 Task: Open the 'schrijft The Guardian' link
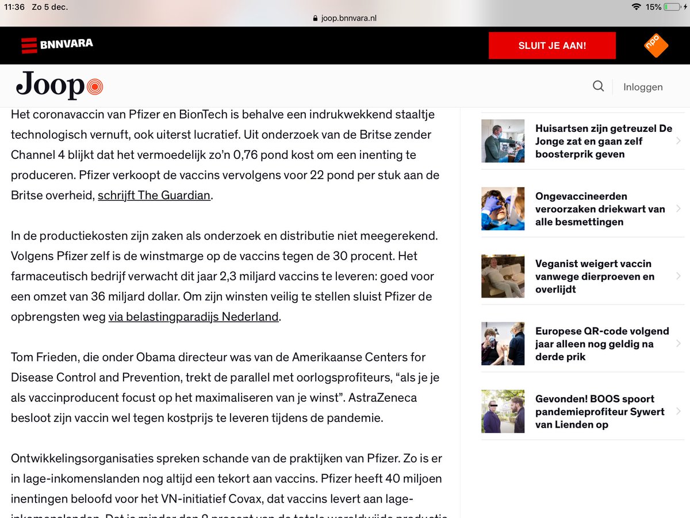point(154,195)
